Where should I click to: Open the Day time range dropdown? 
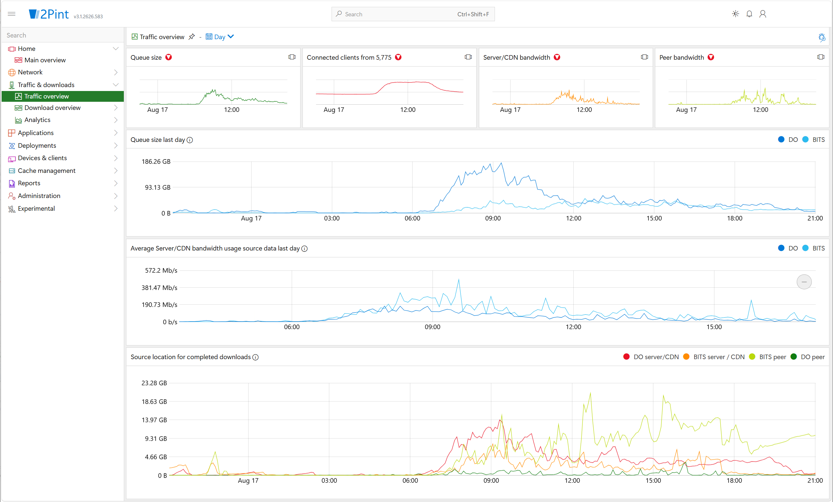pos(220,37)
